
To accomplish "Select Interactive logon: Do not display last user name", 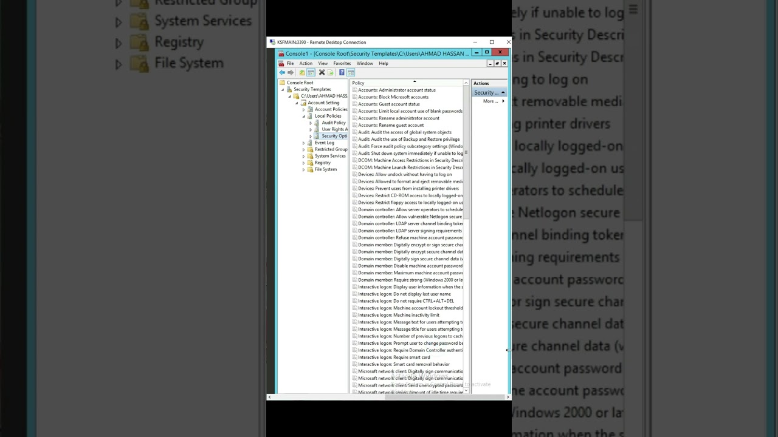I will (404, 294).
